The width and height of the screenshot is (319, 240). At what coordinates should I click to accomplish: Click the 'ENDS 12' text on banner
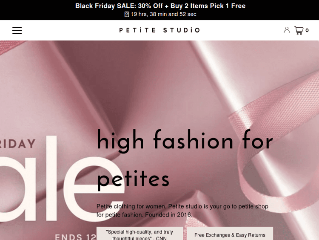coord(75,237)
